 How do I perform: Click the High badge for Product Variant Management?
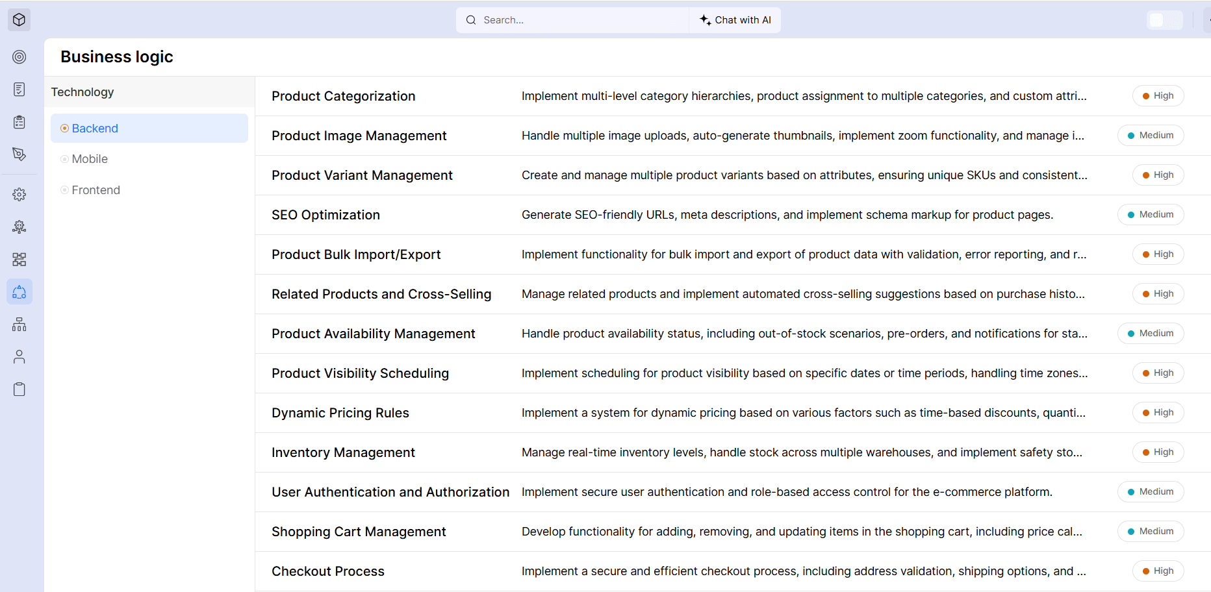click(x=1158, y=175)
